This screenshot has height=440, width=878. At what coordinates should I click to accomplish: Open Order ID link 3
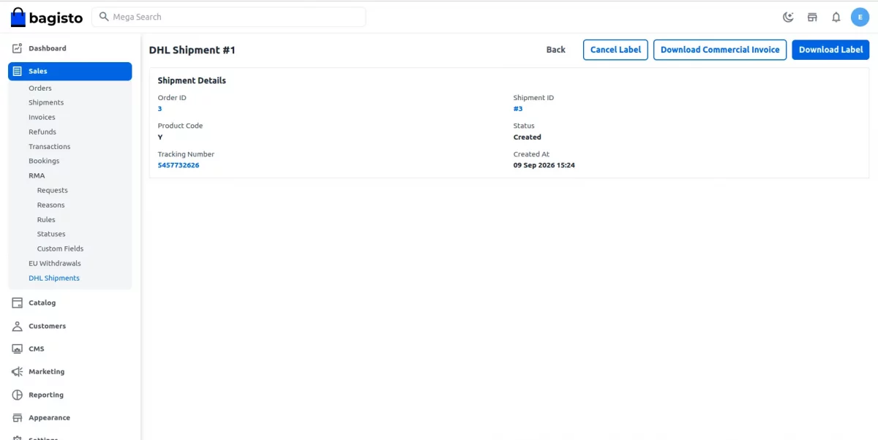pos(160,109)
